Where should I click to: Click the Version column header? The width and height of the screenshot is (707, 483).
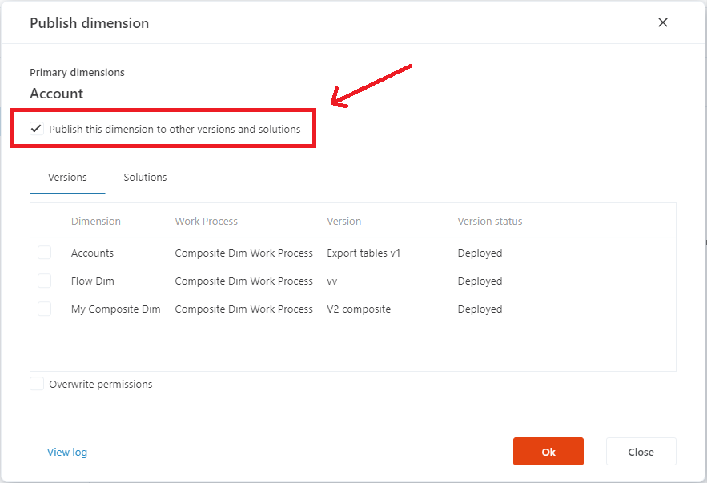(x=343, y=221)
